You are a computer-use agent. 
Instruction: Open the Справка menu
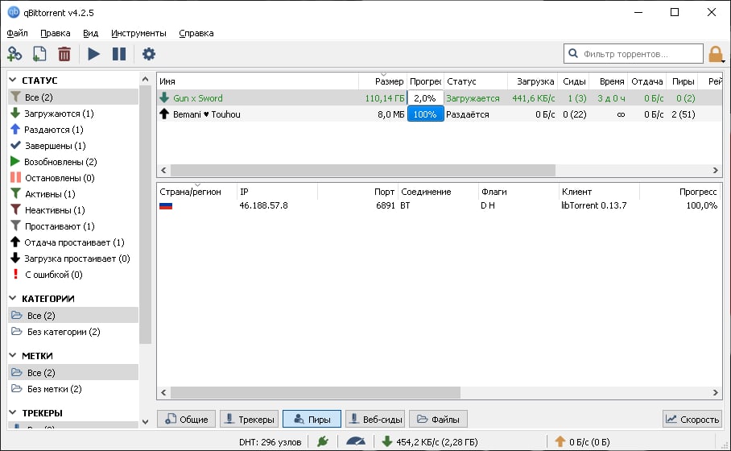196,33
